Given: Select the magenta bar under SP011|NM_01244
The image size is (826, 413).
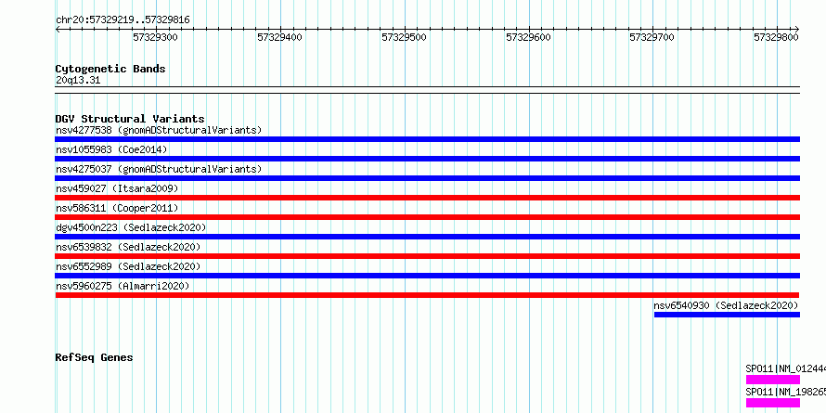Looking at the screenshot, I should 773,380.
